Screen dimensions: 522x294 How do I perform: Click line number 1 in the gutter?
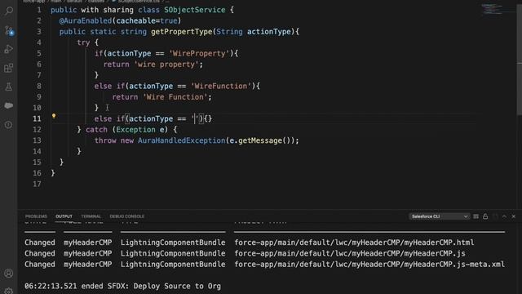(39, 10)
